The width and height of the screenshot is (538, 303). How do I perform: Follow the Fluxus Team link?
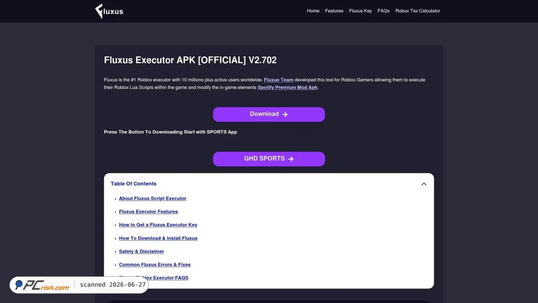click(x=278, y=80)
